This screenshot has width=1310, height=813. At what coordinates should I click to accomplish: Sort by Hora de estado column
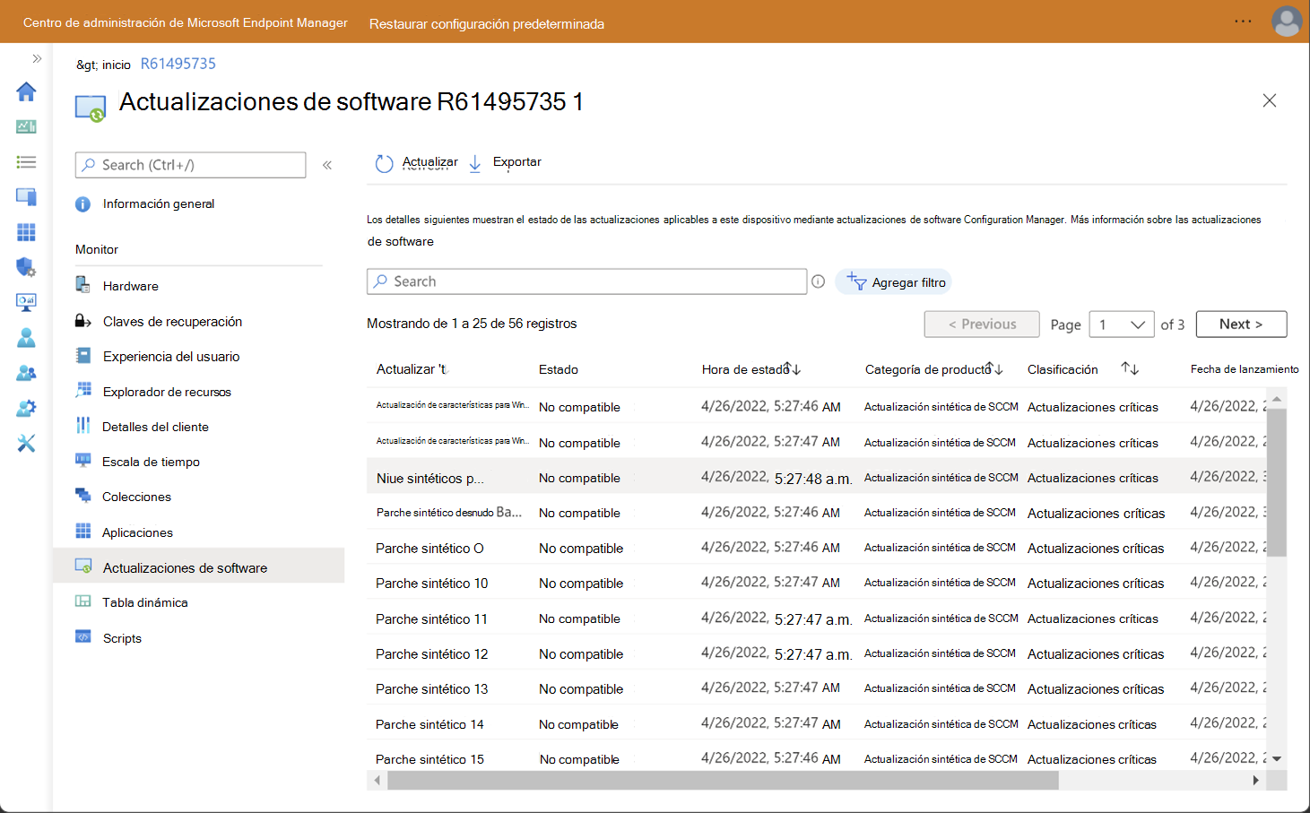click(x=751, y=369)
